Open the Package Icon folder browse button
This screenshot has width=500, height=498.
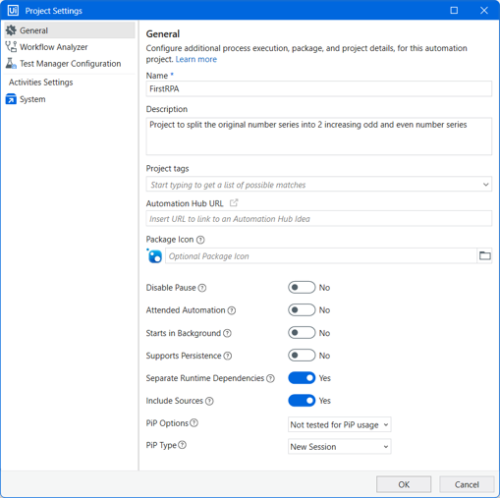pyautogui.click(x=484, y=255)
